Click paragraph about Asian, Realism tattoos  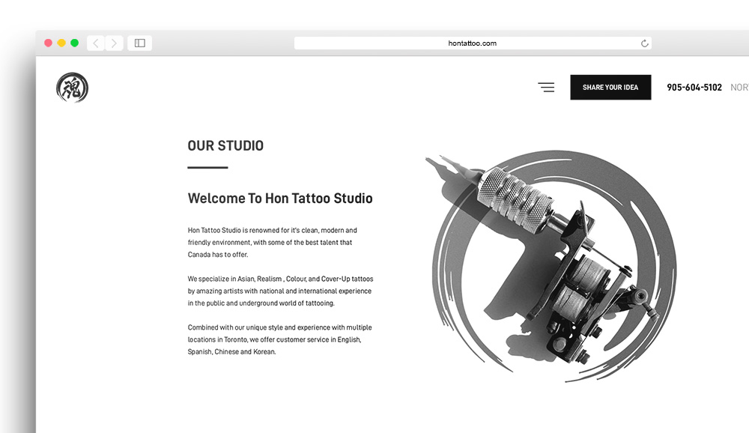coord(280,291)
